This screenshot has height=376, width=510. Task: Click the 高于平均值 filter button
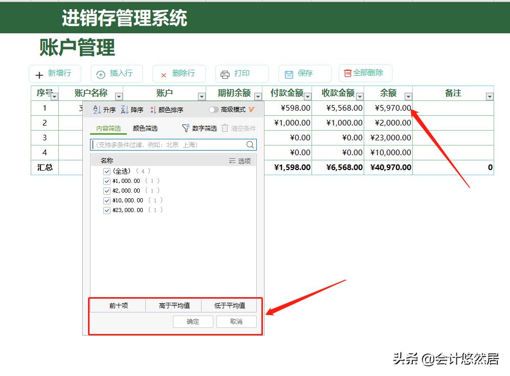(174, 305)
